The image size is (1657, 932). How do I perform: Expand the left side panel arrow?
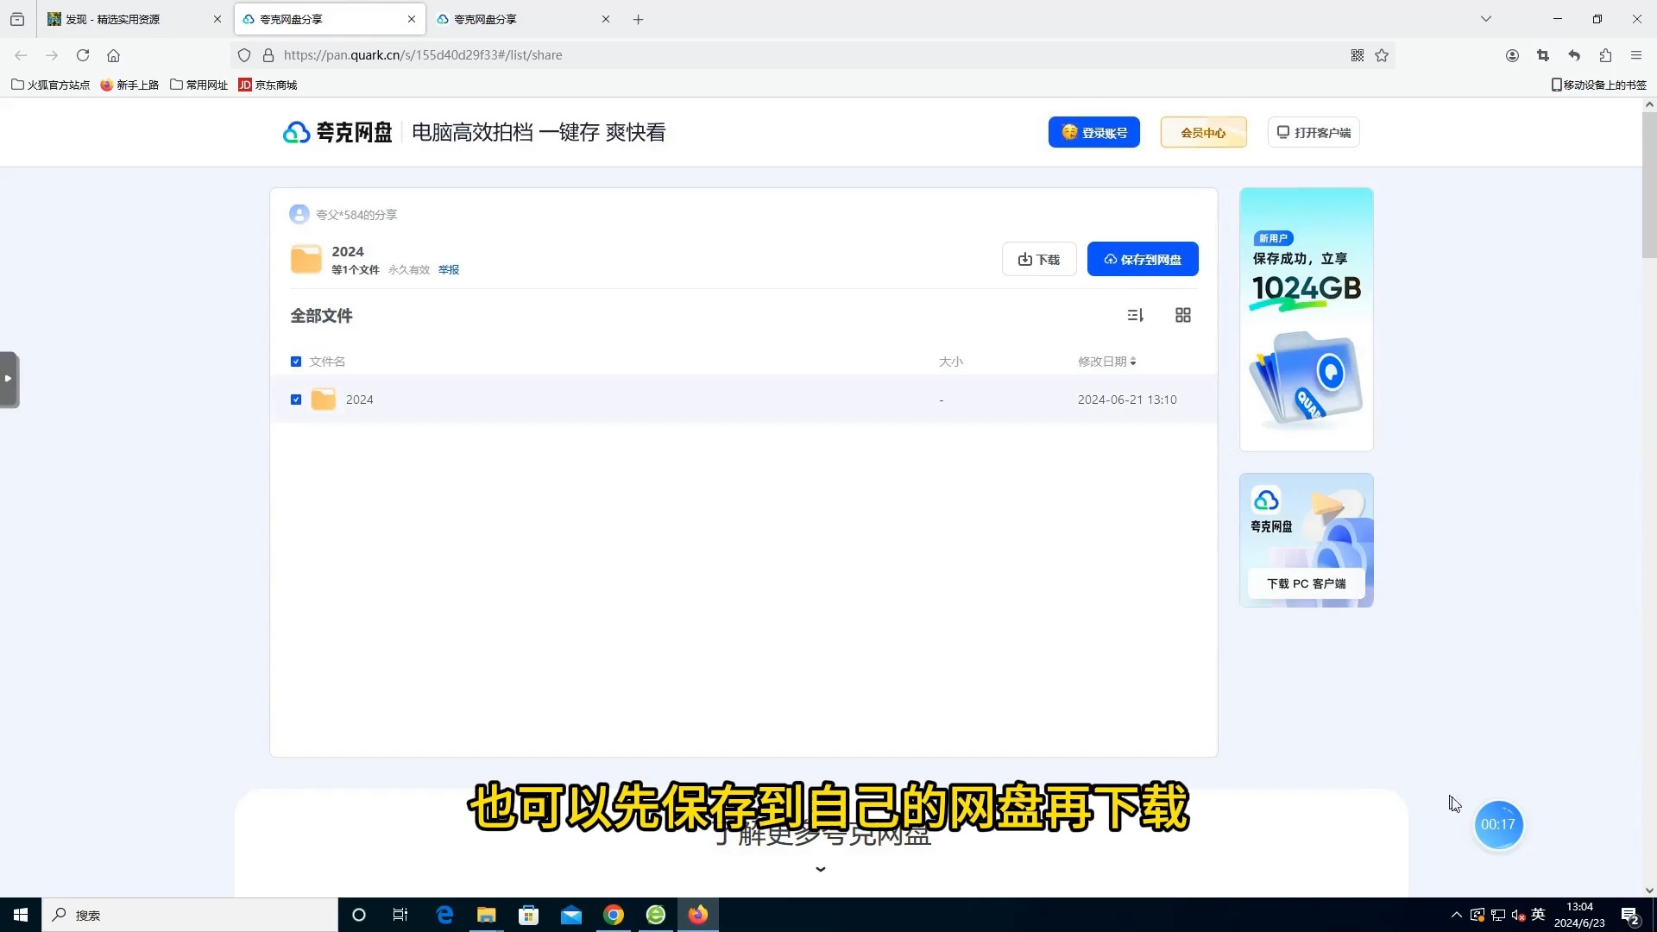9,379
